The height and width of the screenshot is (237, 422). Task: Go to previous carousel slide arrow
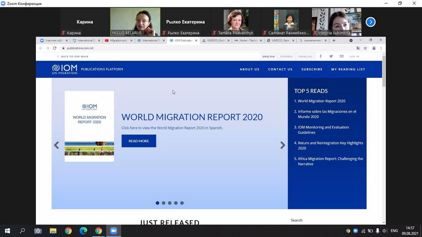(x=56, y=145)
